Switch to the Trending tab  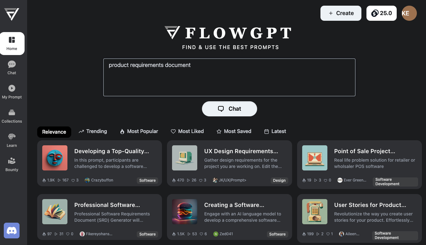[x=93, y=131]
